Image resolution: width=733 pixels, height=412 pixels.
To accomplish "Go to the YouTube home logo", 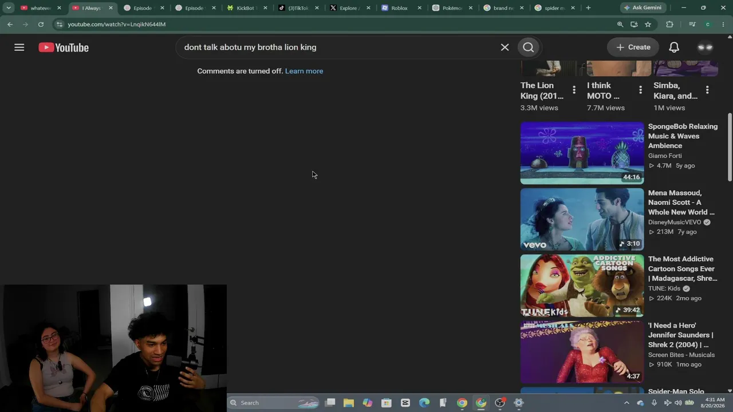I will coord(64,47).
